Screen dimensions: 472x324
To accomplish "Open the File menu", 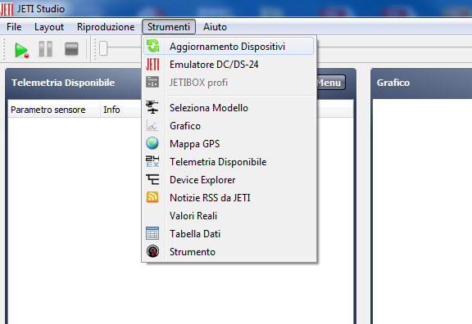I will pyautogui.click(x=14, y=27).
